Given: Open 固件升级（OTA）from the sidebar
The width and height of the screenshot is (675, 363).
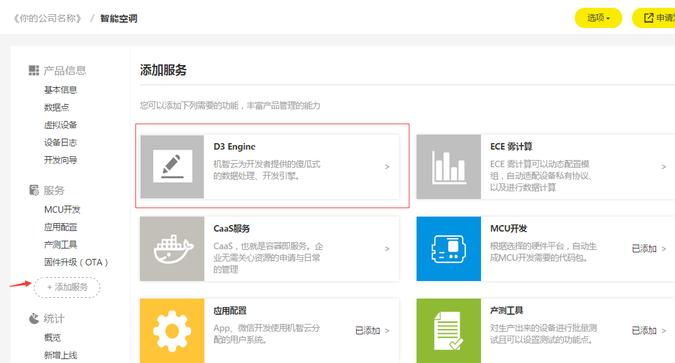Looking at the screenshot, I should (x=76, y=262).
